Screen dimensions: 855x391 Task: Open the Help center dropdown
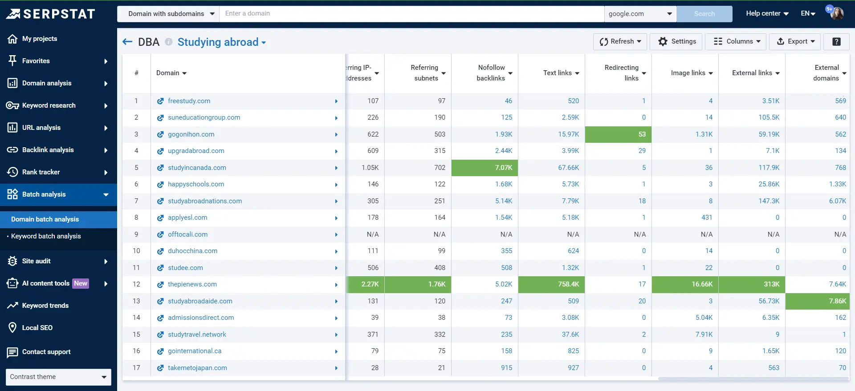point(767,13)
